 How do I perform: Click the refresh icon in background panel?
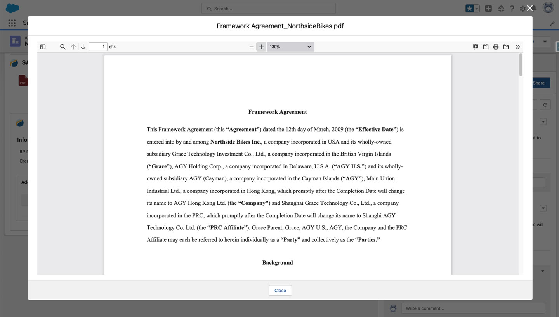tap(545, 104)
